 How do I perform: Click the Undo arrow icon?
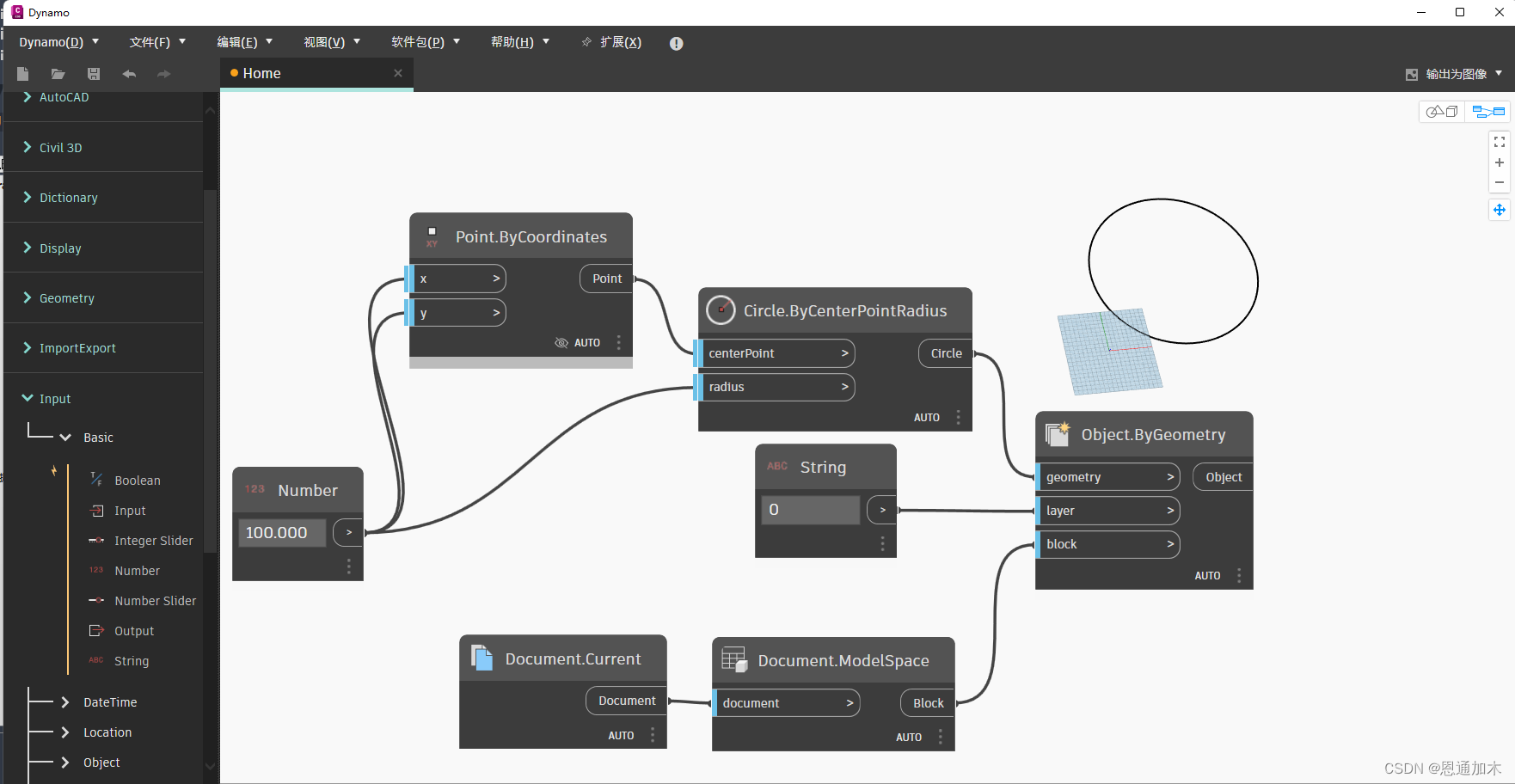coord(129,74)
